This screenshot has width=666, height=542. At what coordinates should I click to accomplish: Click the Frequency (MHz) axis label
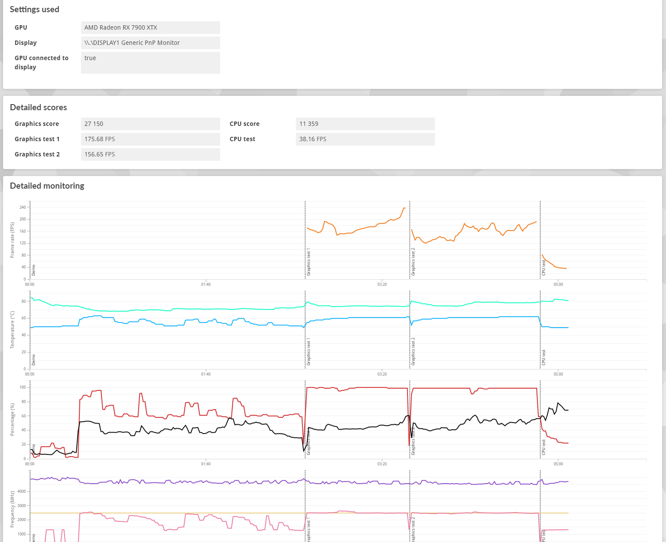tap(12, 509)
